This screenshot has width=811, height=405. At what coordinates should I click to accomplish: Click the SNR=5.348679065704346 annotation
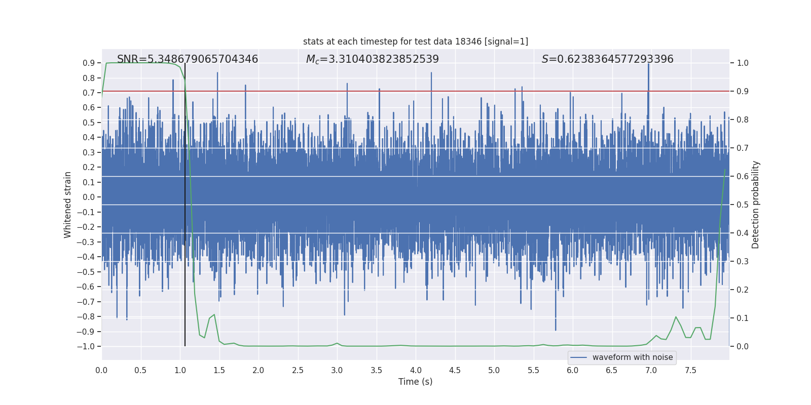[x=188, y=59]
